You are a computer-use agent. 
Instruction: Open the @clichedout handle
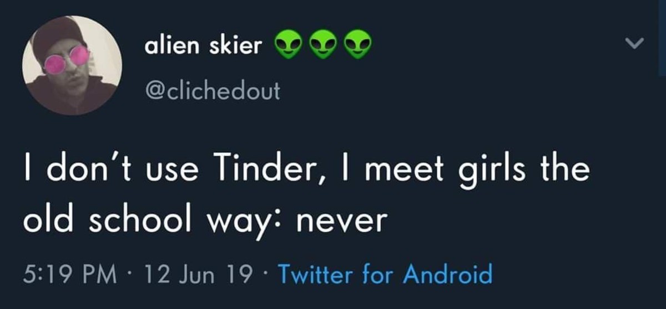[x=212, y=91]
